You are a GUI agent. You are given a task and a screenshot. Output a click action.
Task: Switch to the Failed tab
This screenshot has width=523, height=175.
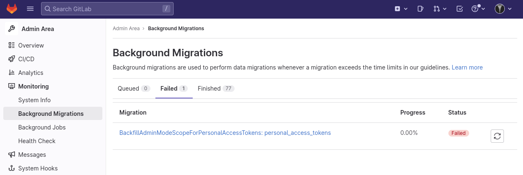tap(174, 89)
